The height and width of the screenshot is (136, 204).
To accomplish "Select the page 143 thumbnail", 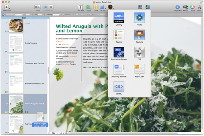I will coord(16,63).
